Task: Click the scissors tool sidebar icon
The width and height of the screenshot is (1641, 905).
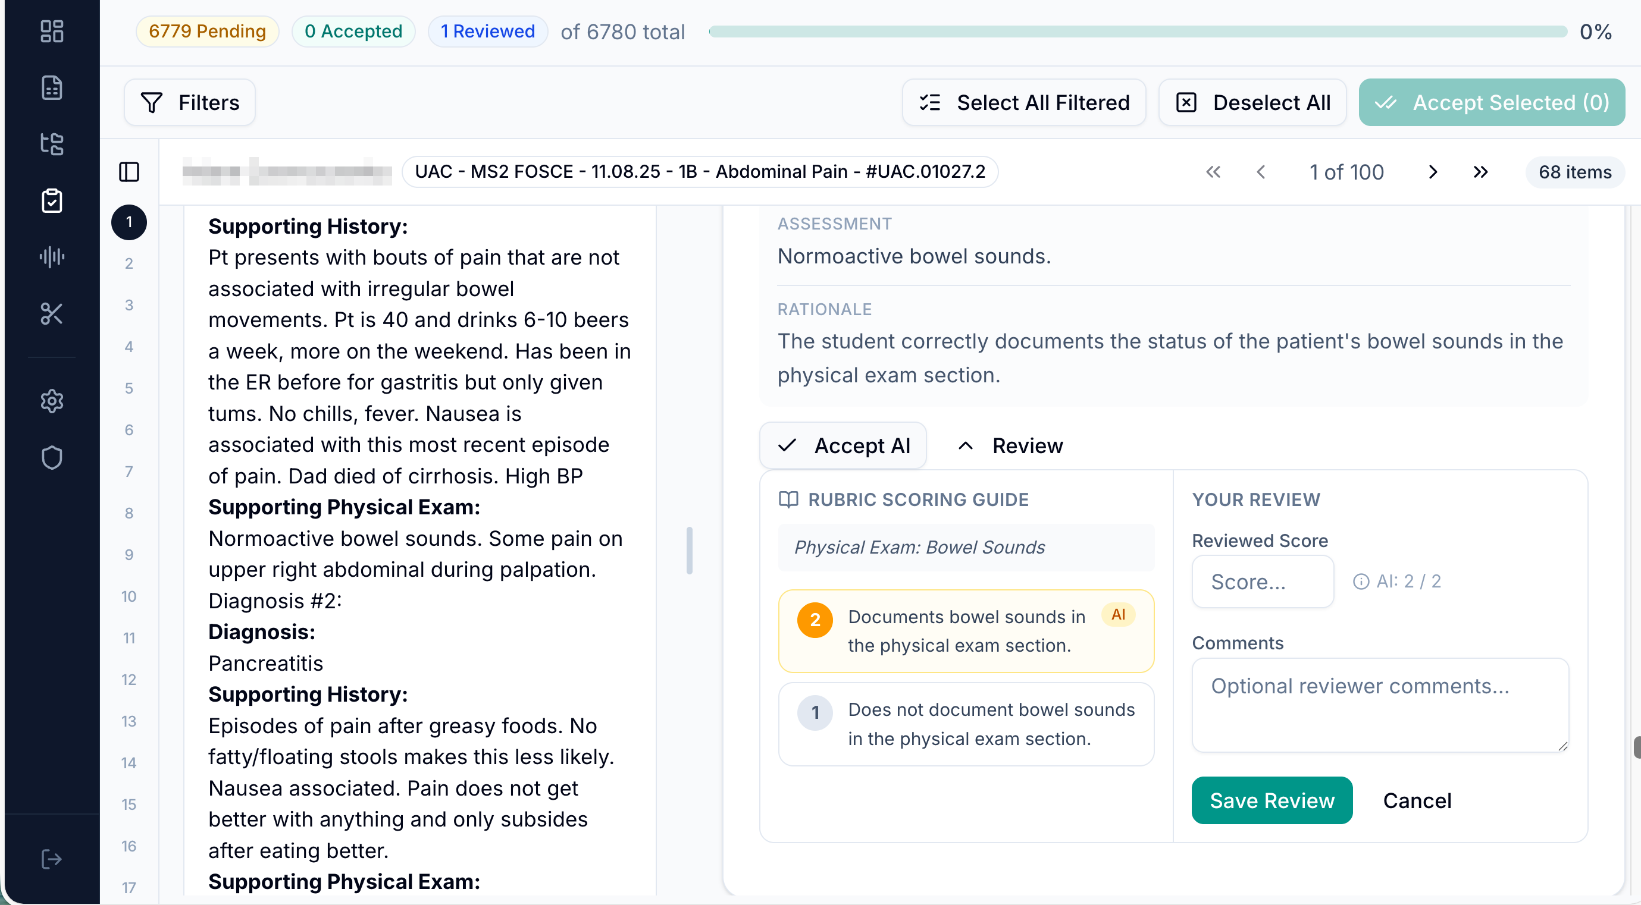Action: coord(52,313)
